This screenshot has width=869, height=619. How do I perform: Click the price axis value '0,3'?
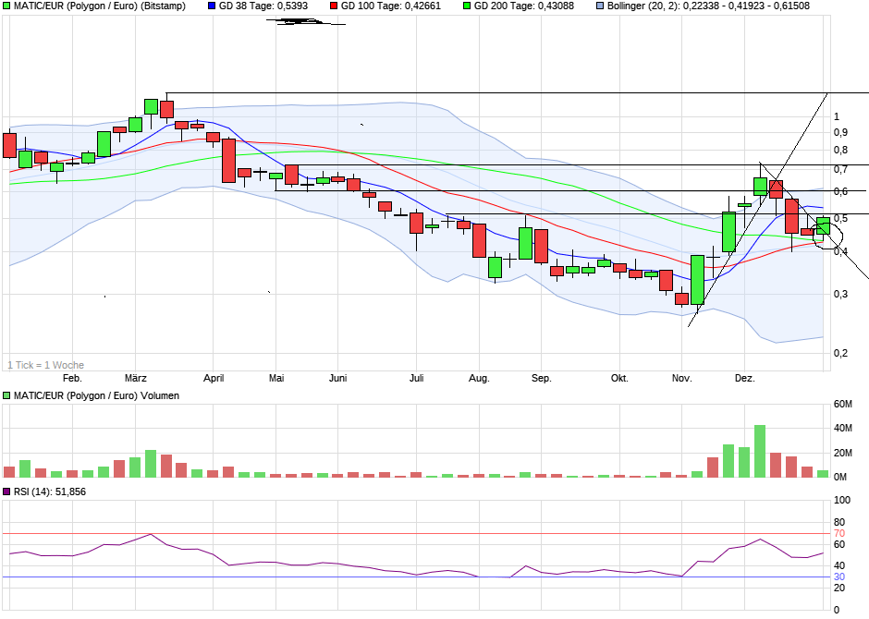[840, 294]
